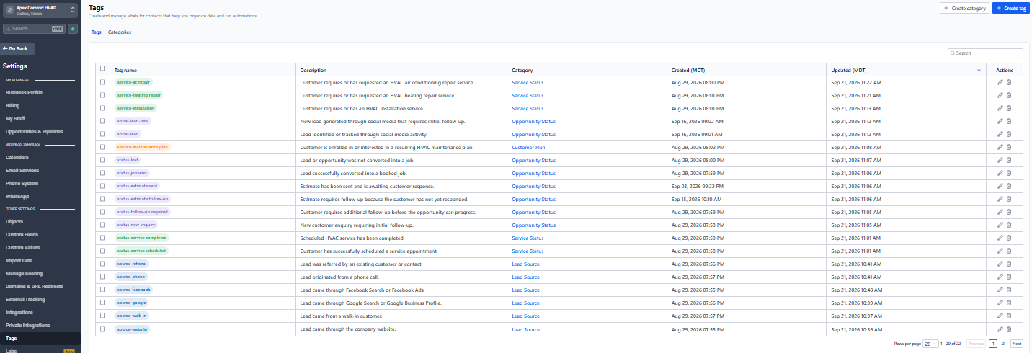
Task: Click the sidebar Search box
Action: pyautogui.click(x=35, y=29)
